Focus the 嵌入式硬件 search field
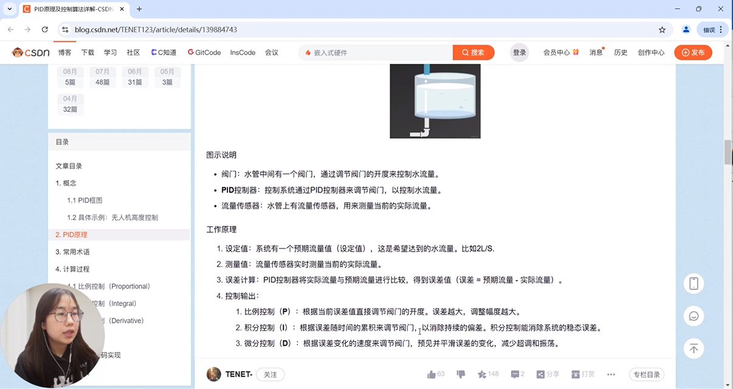Screen dimensions: 733x389 [376, 53]
